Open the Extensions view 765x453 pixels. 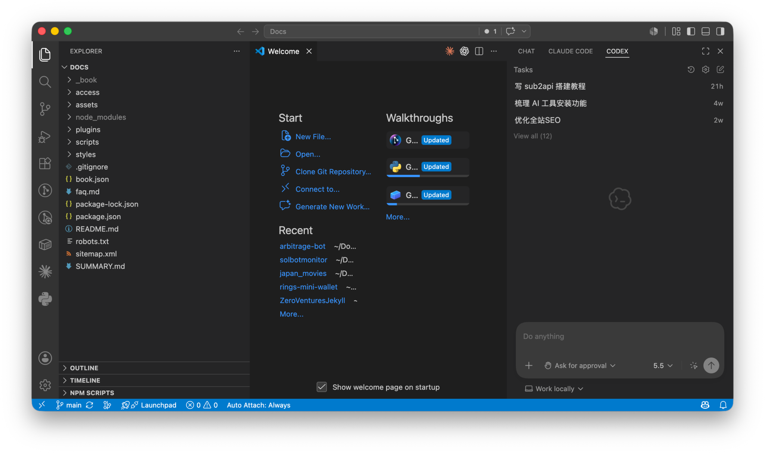coord(45,163)
